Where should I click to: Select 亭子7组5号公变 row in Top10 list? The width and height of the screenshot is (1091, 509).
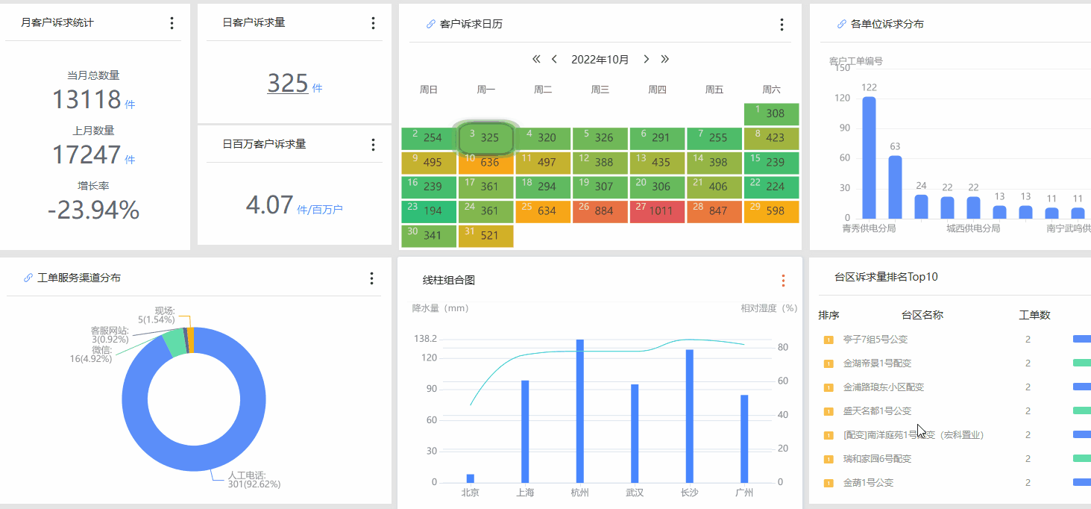875,340
